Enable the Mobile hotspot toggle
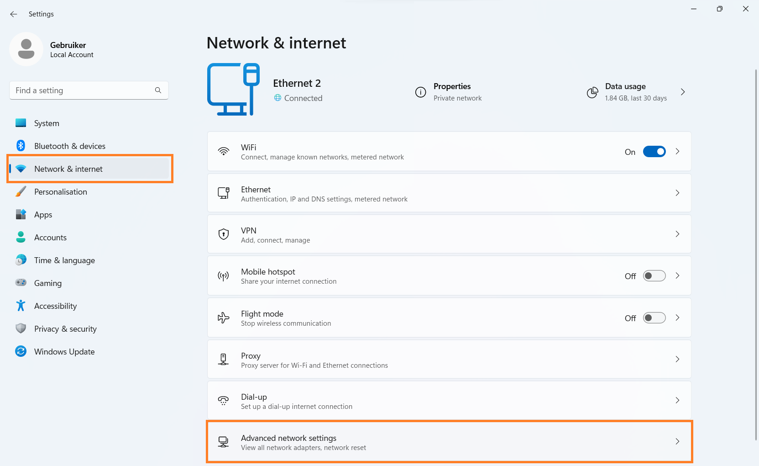The height and width of the screenshot is (466, 759). coord(654,276)
